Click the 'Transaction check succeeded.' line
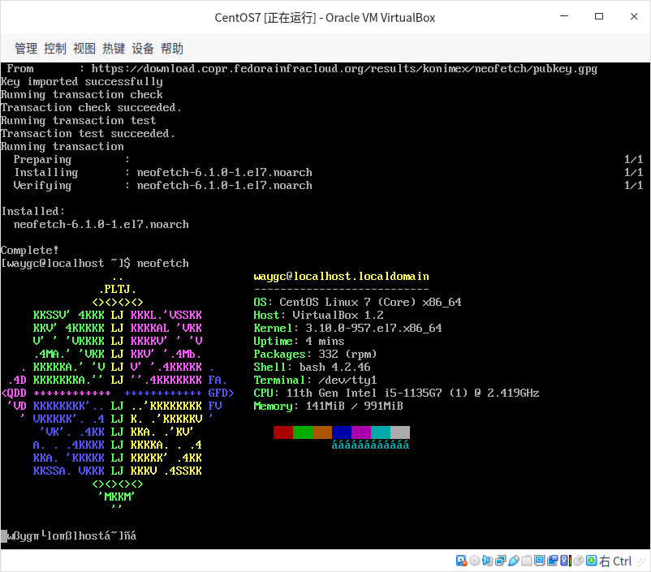This screenshot has height=572, width=651. [x=92, y=108]
